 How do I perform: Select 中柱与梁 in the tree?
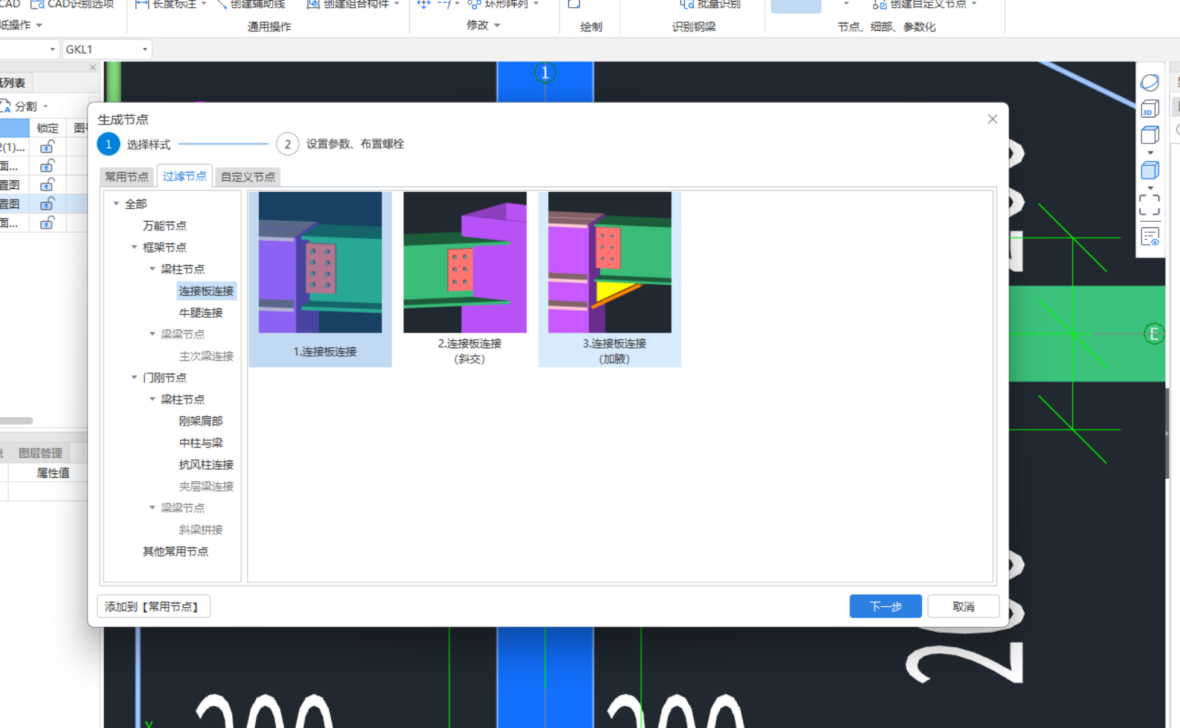(x=201, y=443)
